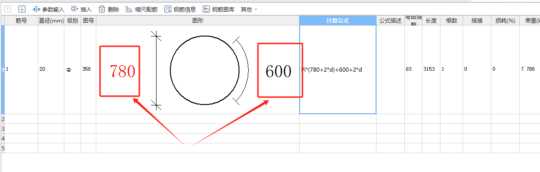540x172 pixels.
Task: Click the unit weight cell showing 7.788
Action: tap(530, 69)
